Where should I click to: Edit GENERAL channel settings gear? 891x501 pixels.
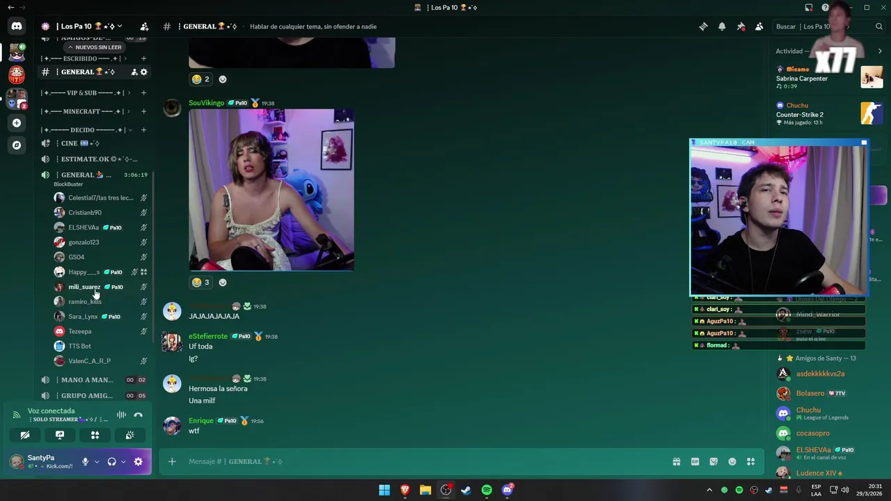(144, 72)
